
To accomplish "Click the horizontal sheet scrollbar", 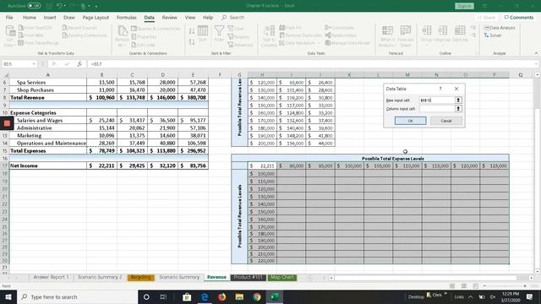I will point(425,278).
